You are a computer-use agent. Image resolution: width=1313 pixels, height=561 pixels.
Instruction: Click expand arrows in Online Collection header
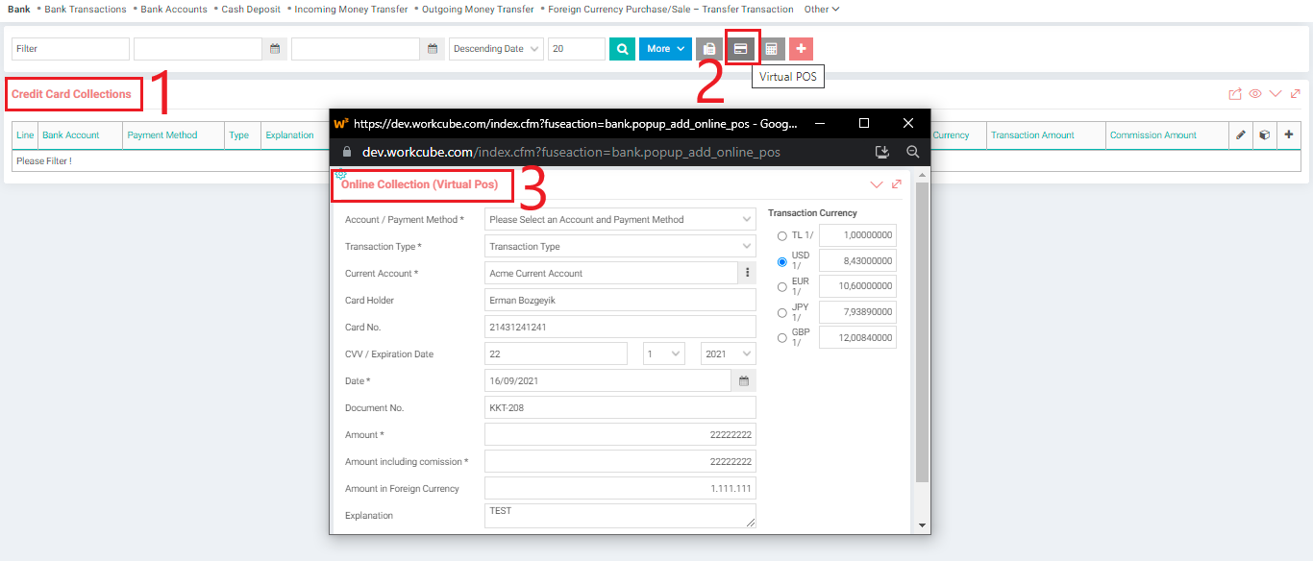click(896, 184)
